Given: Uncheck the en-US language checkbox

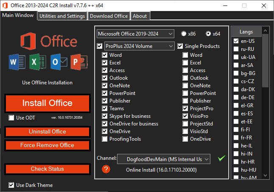Looking at the screenshot, I should coord(236,41).
